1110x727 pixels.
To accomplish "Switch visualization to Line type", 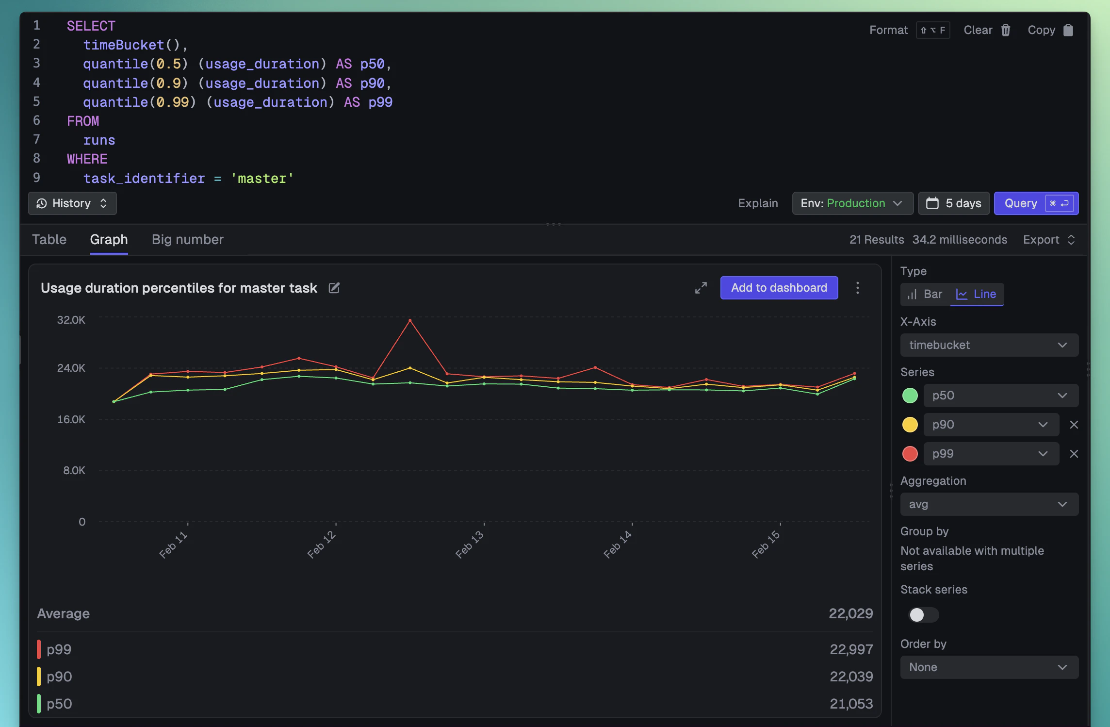I will [x=977, y=294].
